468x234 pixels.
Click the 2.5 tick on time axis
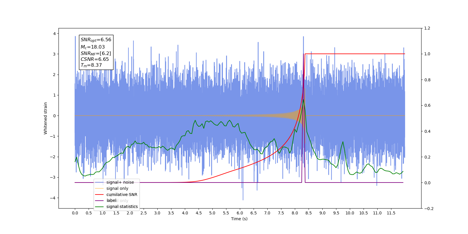(x=144, y=213)
